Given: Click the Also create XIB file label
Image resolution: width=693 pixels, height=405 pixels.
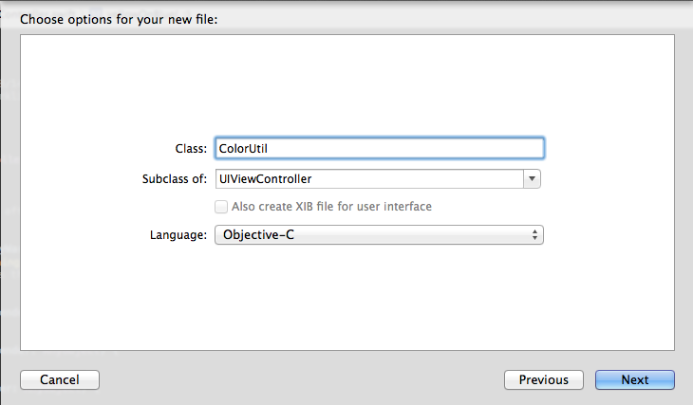Looking at the screenshot, I should (x=331, y=207).
